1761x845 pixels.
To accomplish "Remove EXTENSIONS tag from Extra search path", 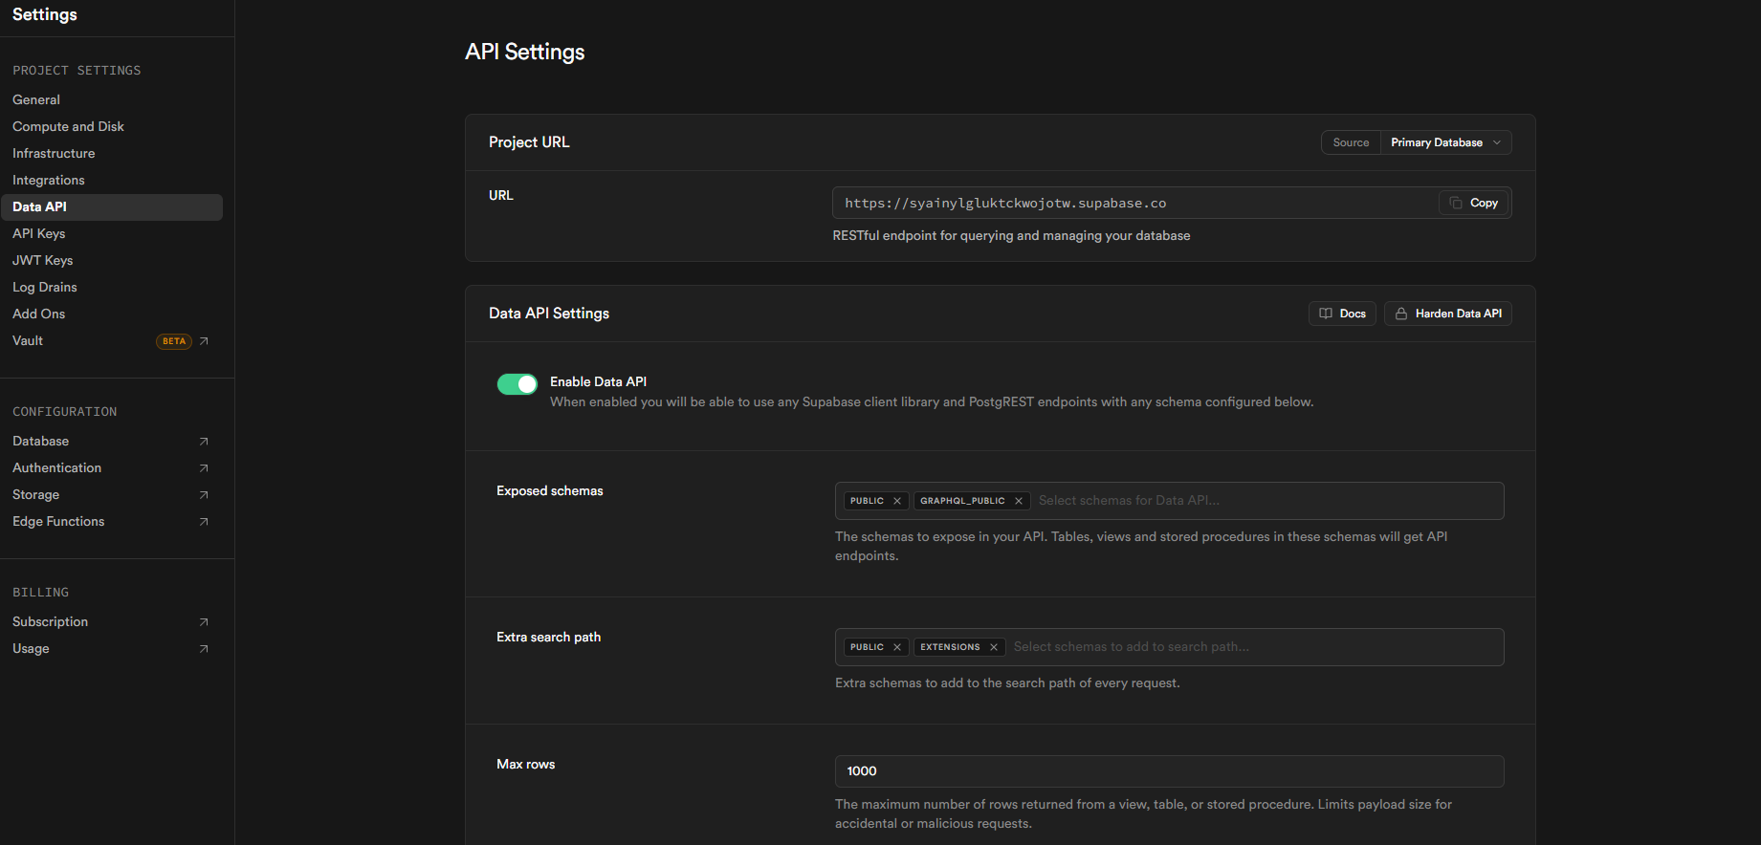I will [x=993, y=647].
